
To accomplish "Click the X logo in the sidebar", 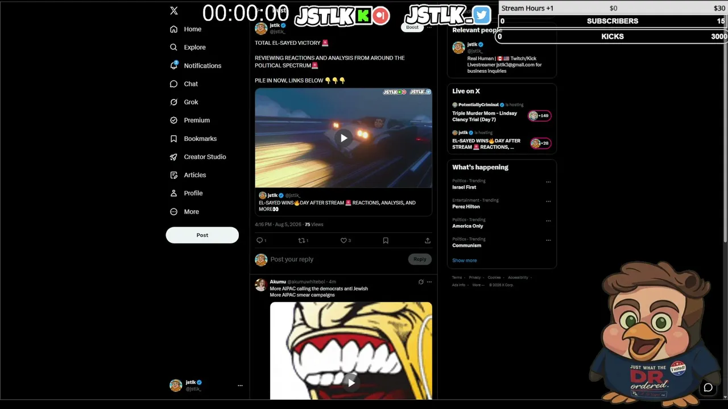I will pos(174,11).
